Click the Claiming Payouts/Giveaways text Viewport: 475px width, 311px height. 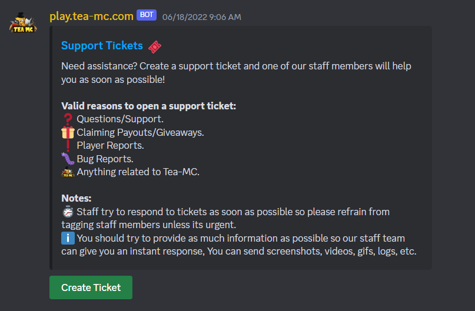pos(140,132)
